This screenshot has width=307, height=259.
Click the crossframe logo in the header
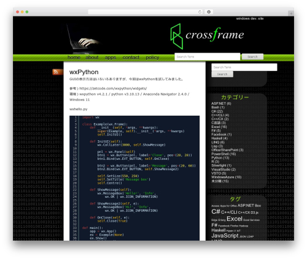click(207, 36)
